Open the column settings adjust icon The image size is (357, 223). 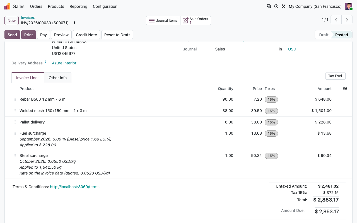tap(345, 89)
